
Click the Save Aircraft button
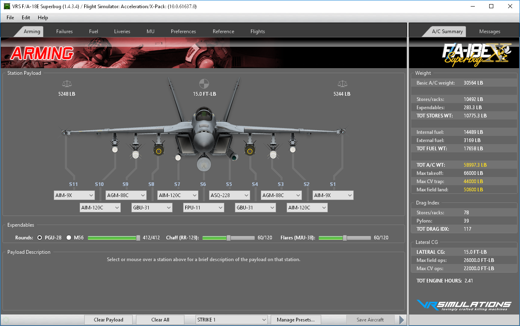pyautogui.click(x=370, y=320)
